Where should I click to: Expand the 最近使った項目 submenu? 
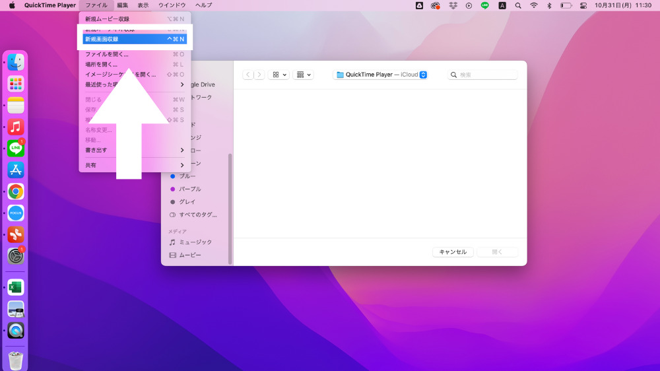(135, 84)
